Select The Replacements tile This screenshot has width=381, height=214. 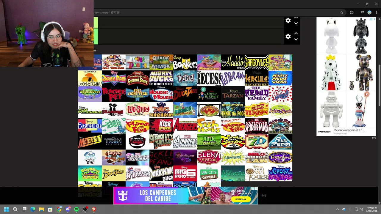click(90, 126)
